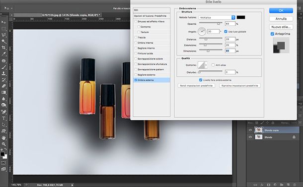This screenshot has width=303, height=187.
Task: Create new adjustment layer icon
Action: 275,185
